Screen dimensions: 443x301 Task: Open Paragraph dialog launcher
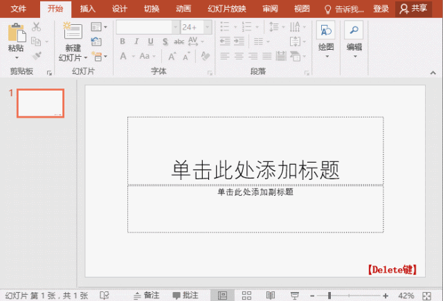point(307,73)
